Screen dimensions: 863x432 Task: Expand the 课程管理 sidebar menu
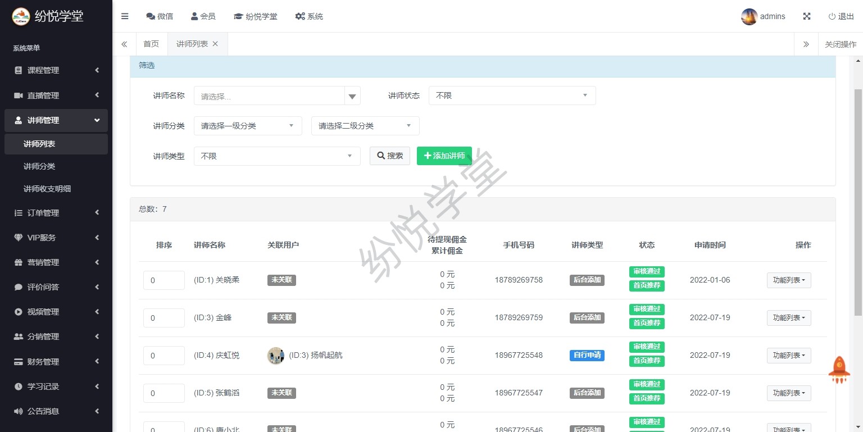(x=56, y=70)
